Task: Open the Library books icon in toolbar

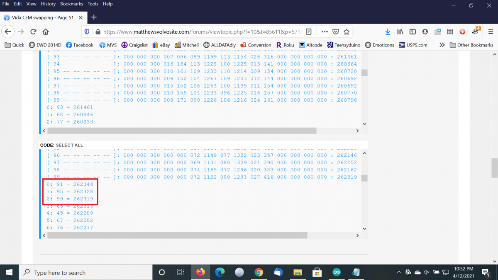Action: tap(400, 32)
